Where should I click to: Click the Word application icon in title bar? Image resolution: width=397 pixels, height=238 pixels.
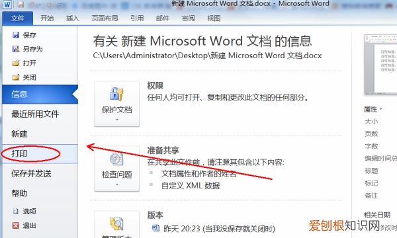(7, 5)
